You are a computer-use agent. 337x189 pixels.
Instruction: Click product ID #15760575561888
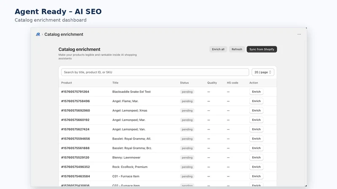click(75, 148)
